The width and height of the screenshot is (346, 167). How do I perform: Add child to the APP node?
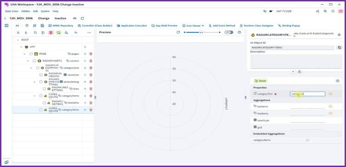[x=85, y=47]
